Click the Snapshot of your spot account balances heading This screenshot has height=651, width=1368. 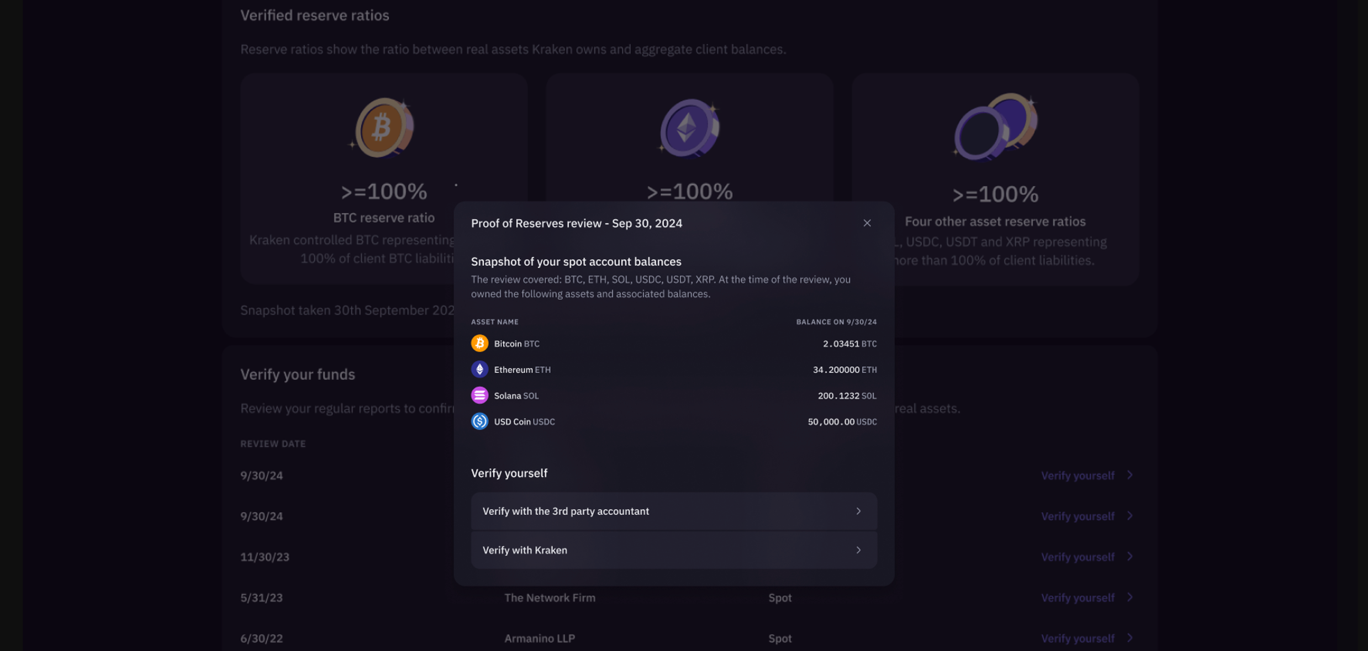click(x=576, y=261)
